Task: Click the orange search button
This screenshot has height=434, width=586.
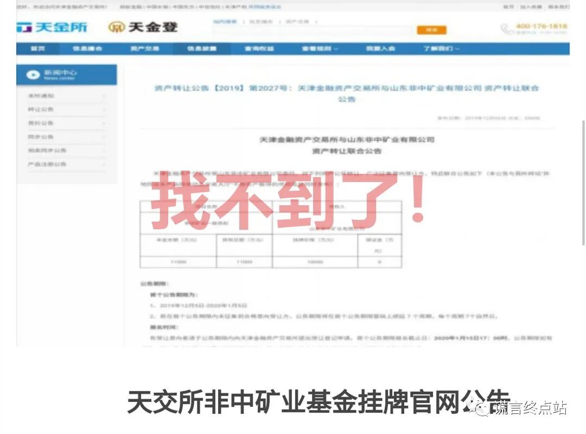Action: (x=432, y=30)
